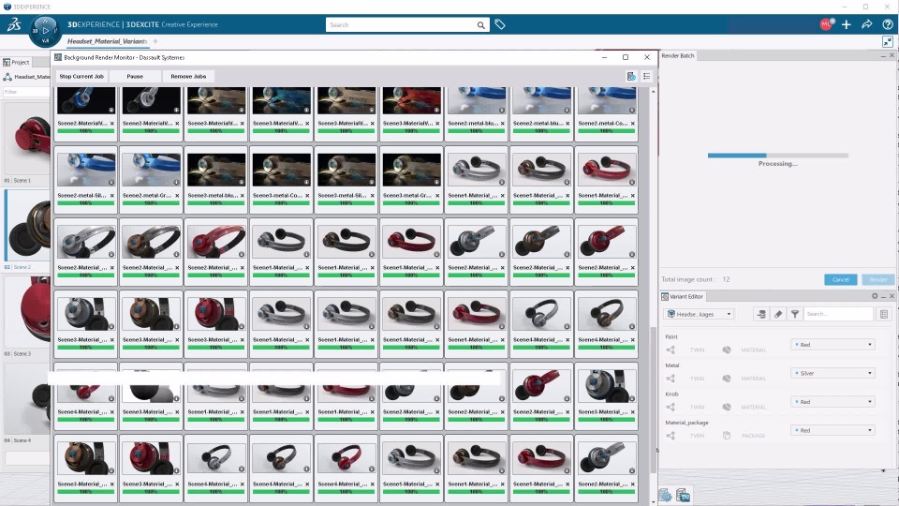The height and width of the screenshot is (506, 899).
Task: Click the Pause button
Action: click(135, 76)
